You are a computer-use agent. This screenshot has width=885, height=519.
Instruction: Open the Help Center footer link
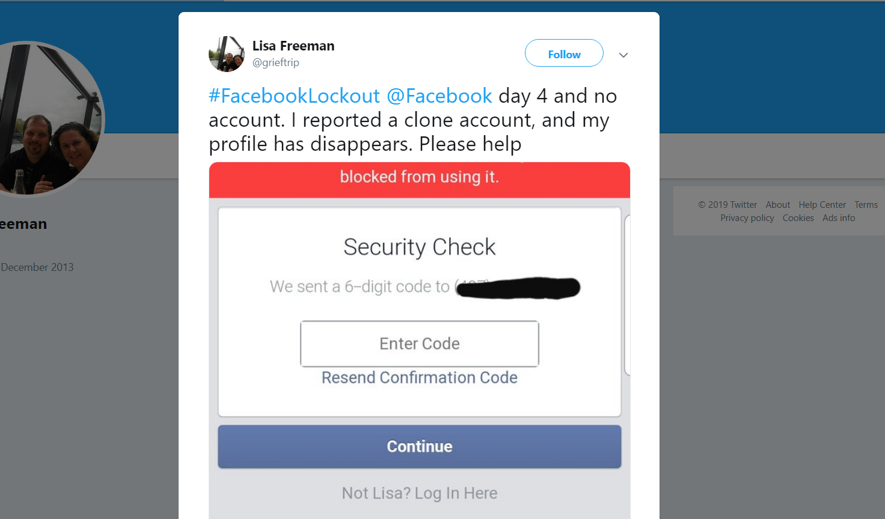[822, 205]
